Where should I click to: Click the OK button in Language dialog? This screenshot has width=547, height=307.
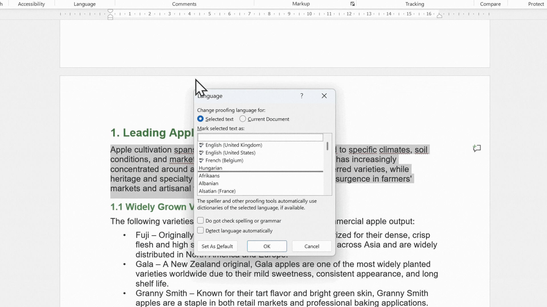point(267,246)
